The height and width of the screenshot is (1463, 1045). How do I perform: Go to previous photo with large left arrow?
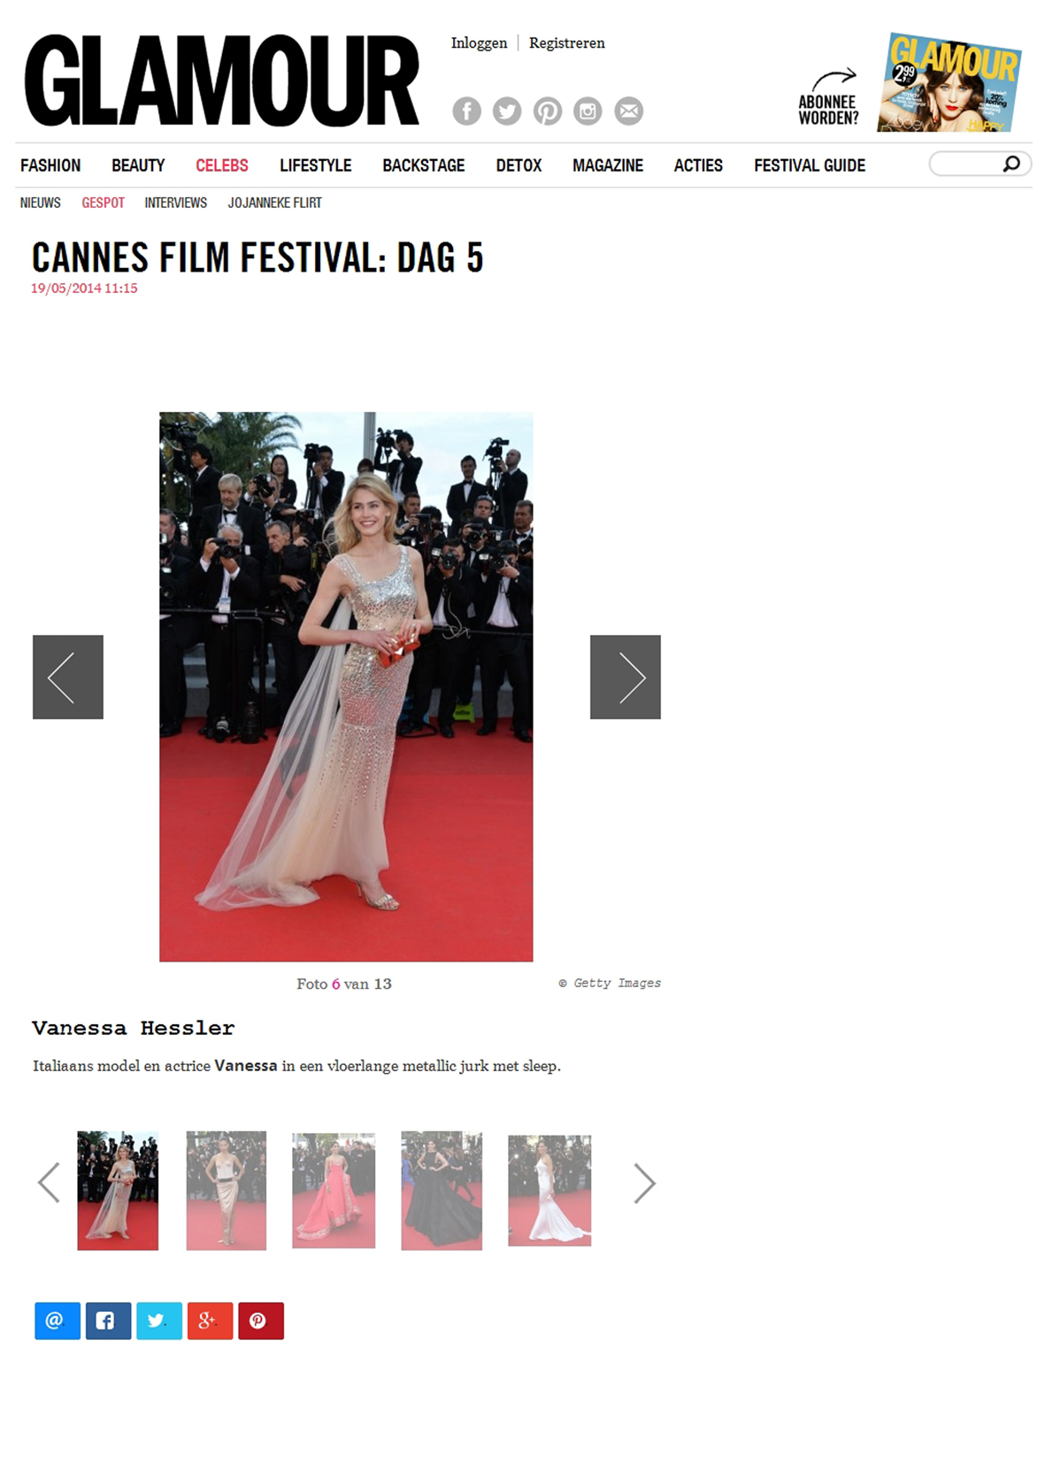[x=68, y=677]
